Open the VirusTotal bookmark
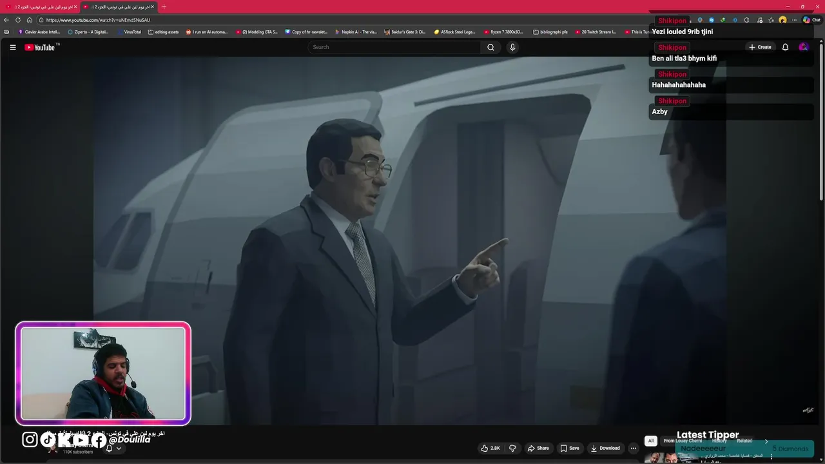 coord(129,32)
